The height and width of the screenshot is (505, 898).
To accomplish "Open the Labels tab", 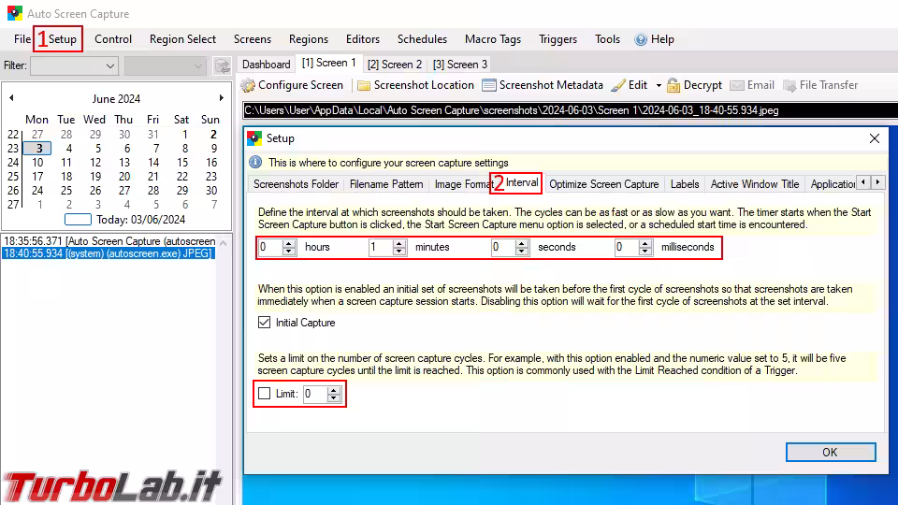I will (x=685, y=184).
